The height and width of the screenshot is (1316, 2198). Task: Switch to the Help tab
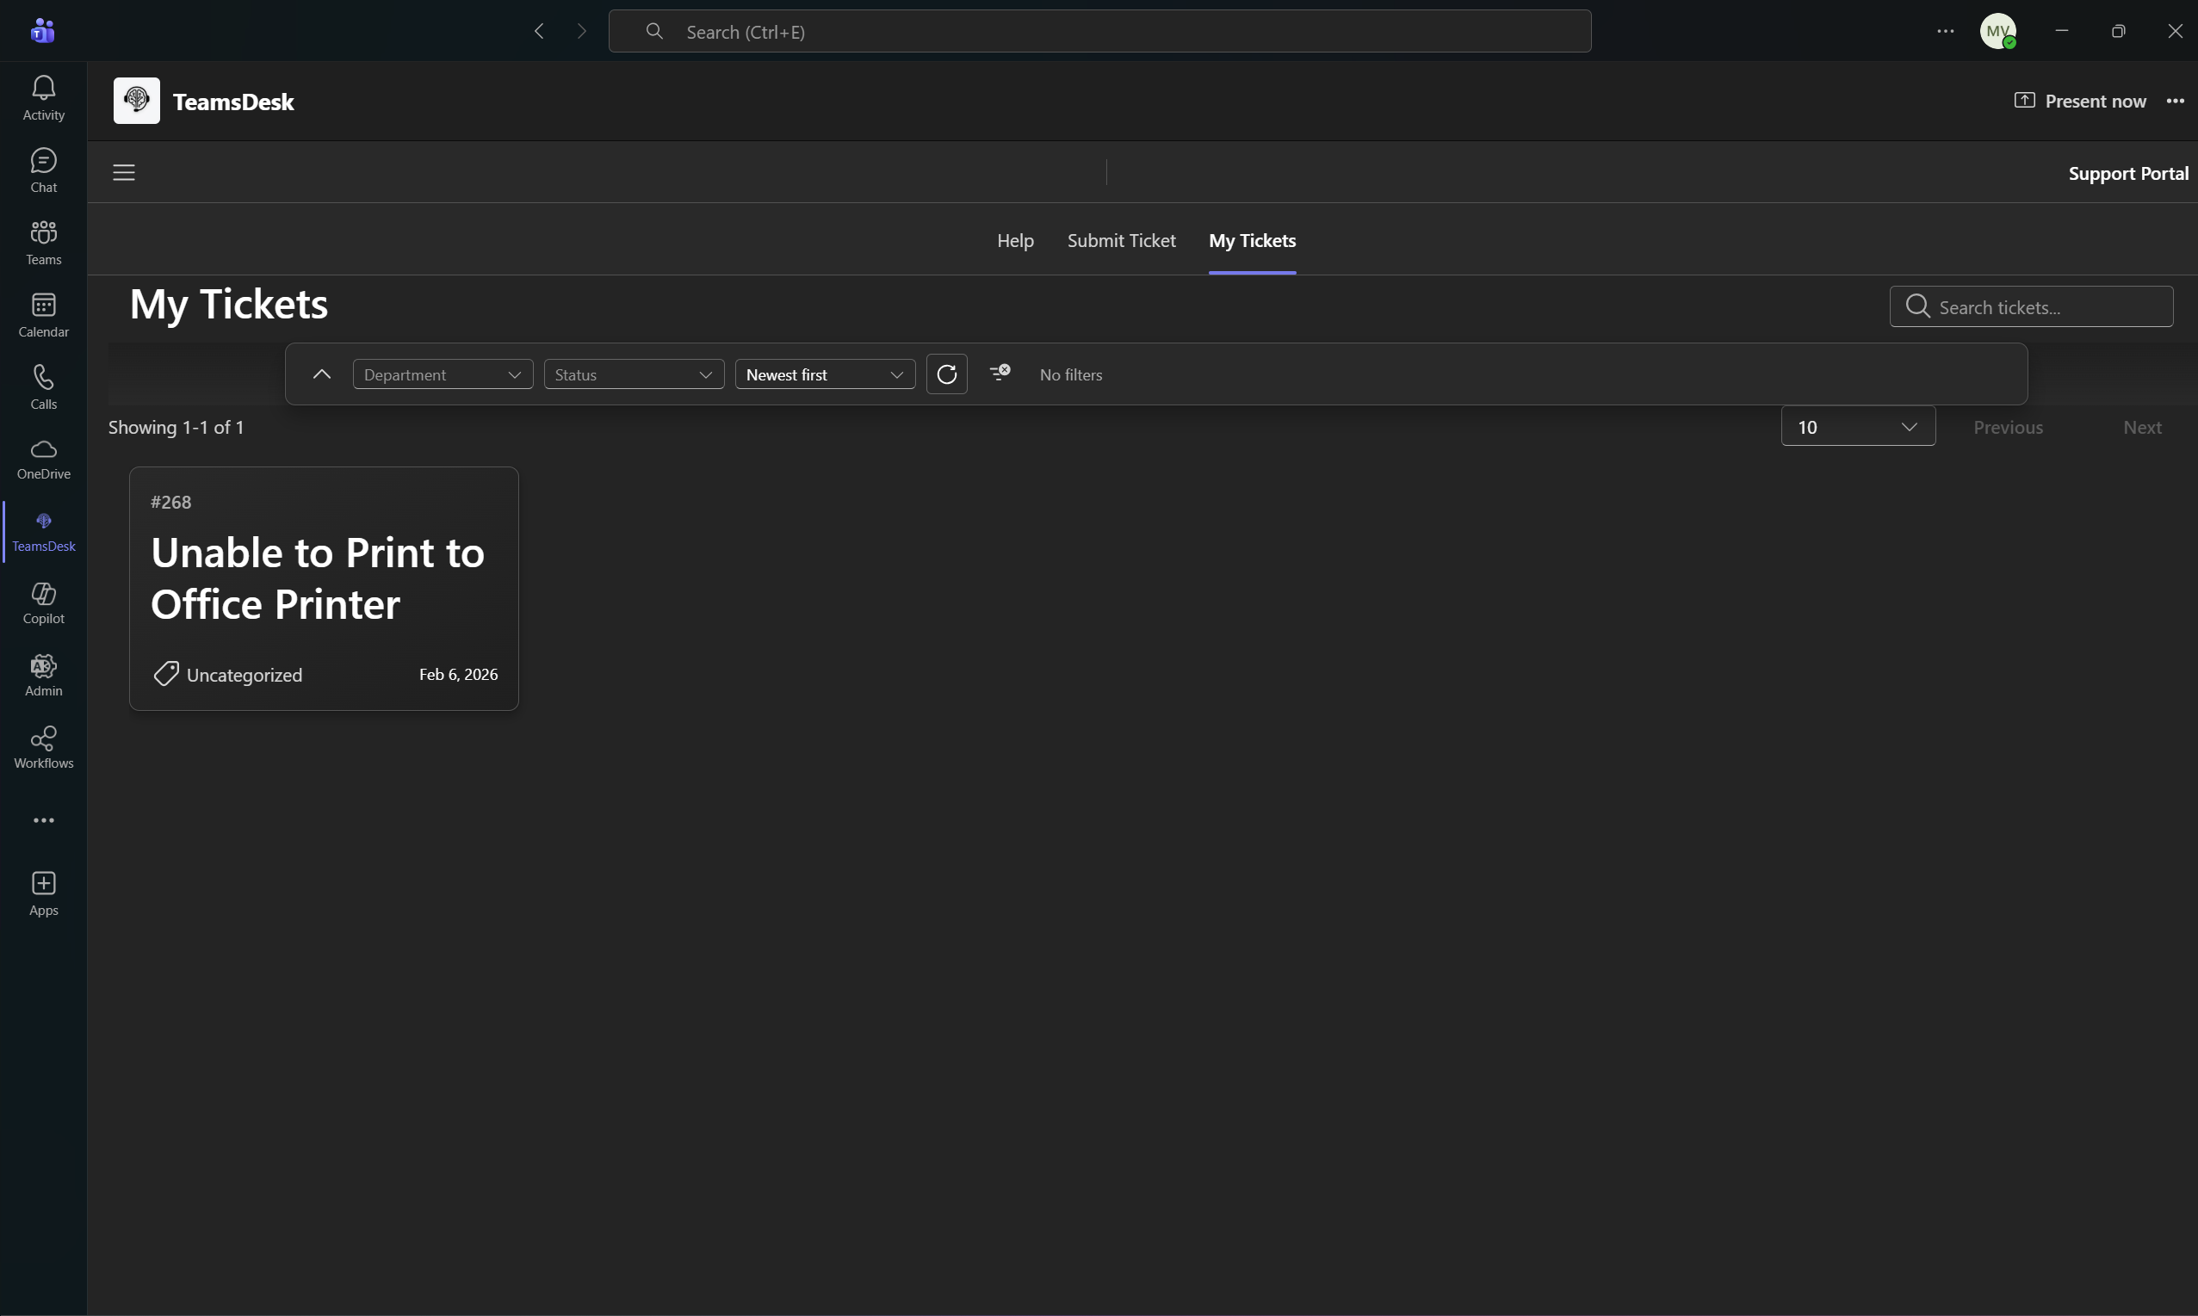[1015, 240]
